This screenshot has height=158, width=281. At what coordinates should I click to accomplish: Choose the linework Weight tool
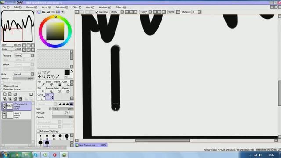pyautogui.click(x=58, y=83)
